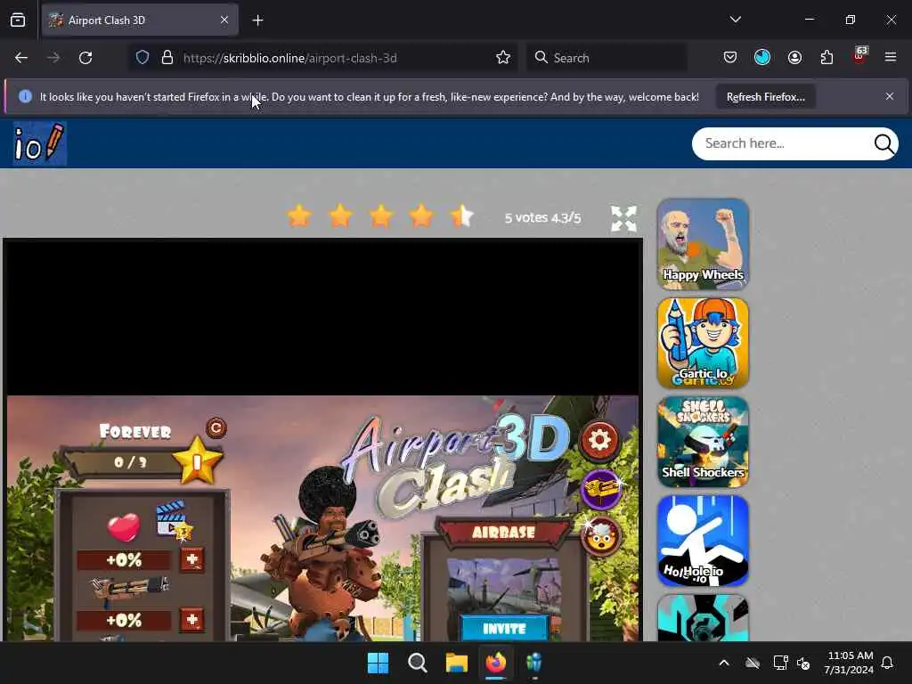Open the game settings gear icon
Image resolution: width=912 pixels, height=684 pixels.
pyautogui.click(x=599, y=440)
